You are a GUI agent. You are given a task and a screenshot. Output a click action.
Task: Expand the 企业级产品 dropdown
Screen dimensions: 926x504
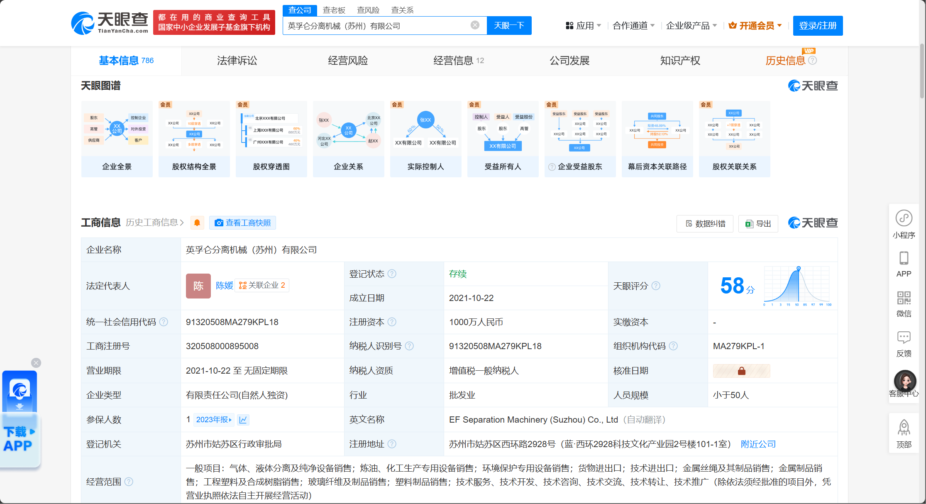coord(691,26)
